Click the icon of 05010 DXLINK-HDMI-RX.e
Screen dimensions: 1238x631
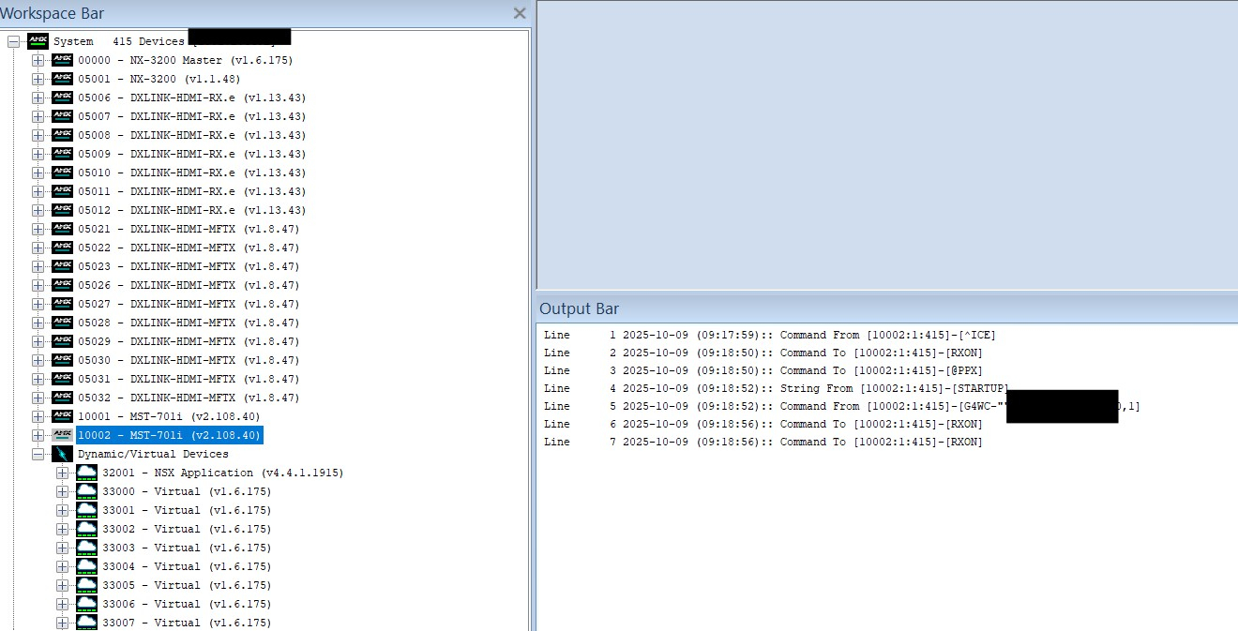pyautogui.click(x=62, y=173)
